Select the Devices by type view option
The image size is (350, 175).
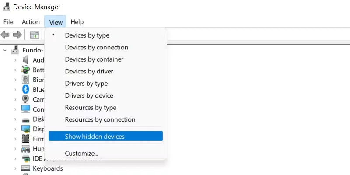coord(87,35)
